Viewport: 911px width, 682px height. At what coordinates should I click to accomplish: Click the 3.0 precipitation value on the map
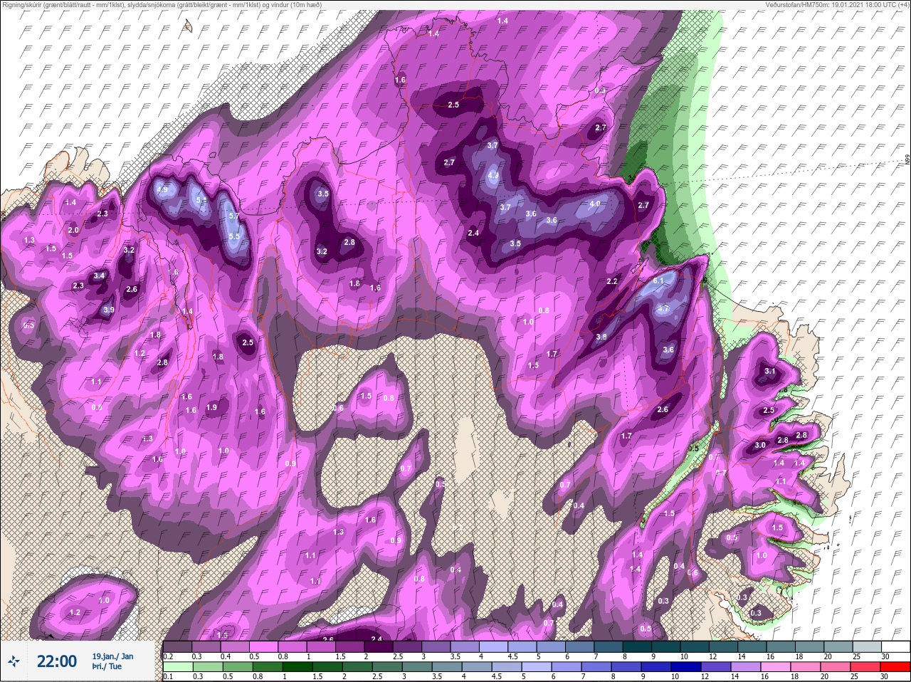(x=760, y=446)
